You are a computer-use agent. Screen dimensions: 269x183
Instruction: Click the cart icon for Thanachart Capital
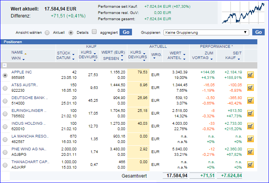point(250,165)
